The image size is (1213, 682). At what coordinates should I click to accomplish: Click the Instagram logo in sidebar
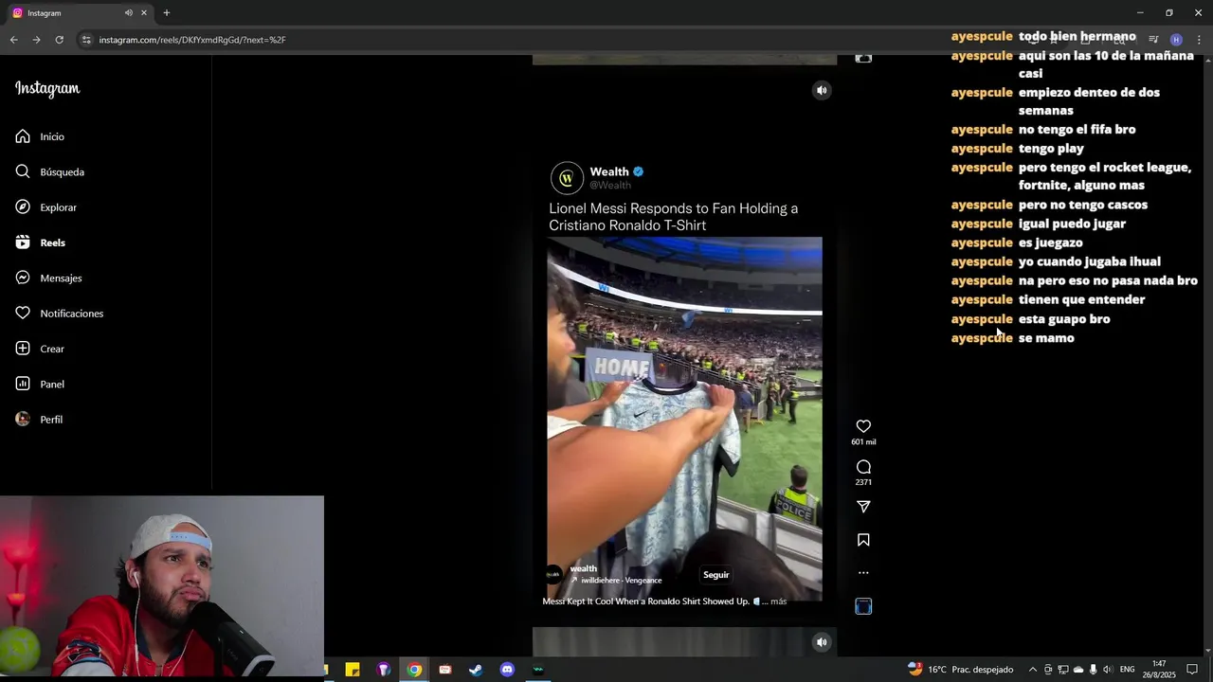point(47,89)
